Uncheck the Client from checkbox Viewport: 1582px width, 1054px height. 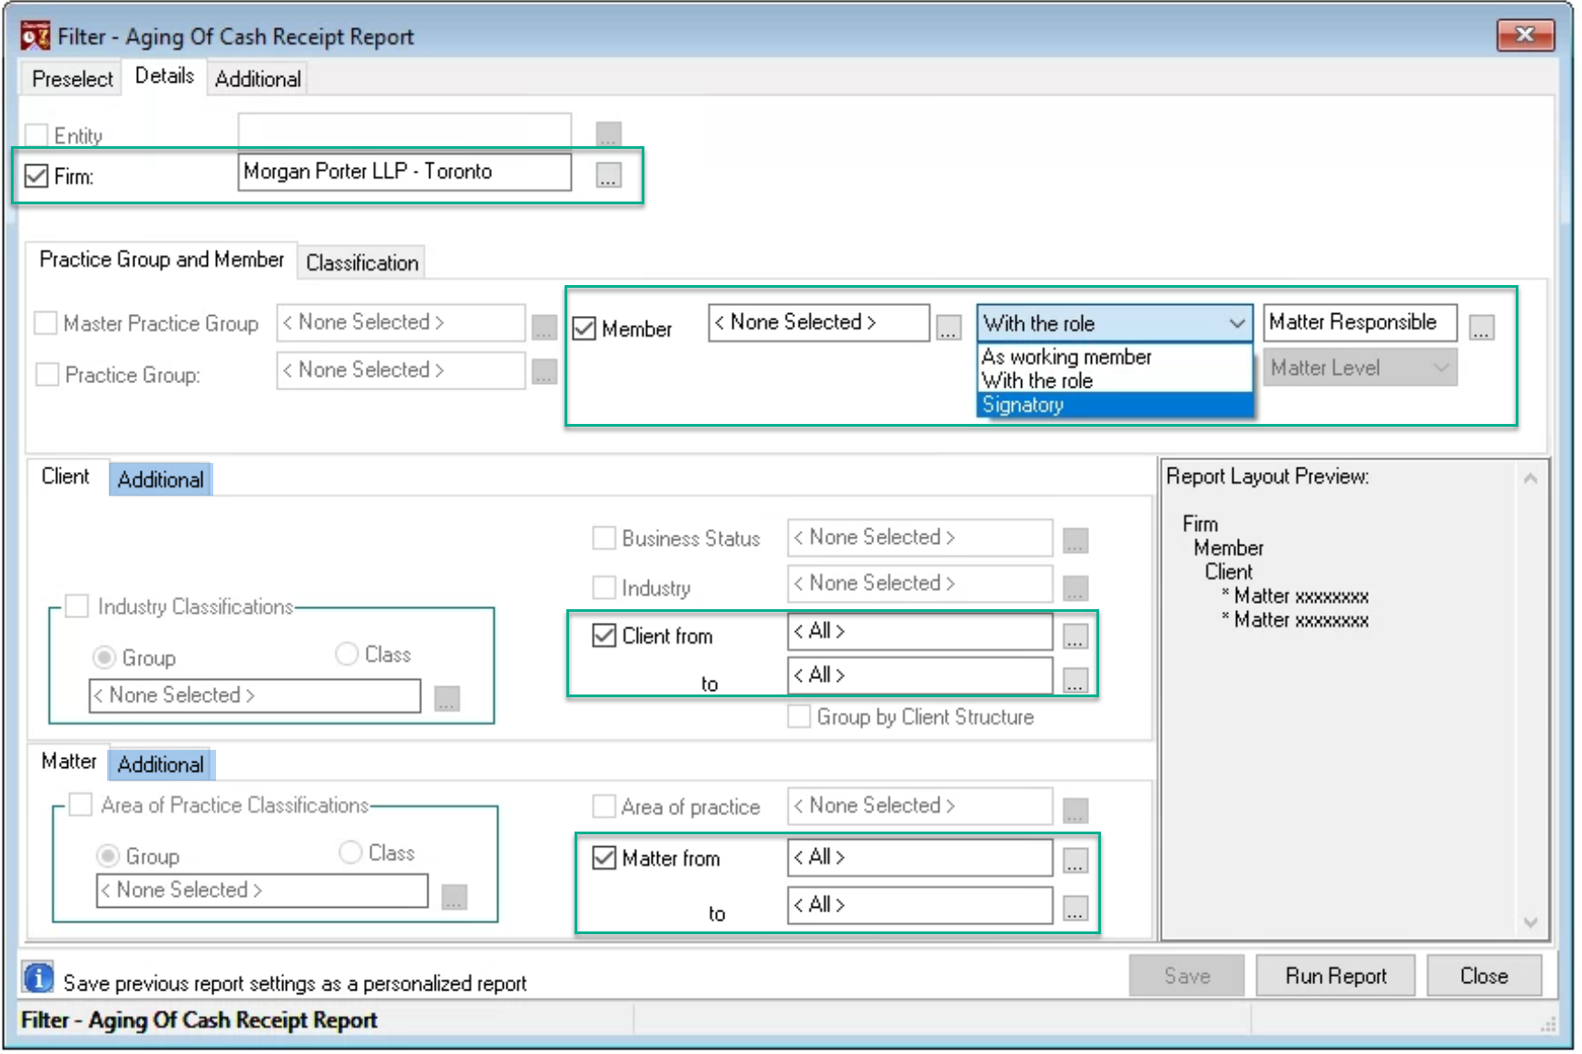pyautogui.click(x=604, y=635)
